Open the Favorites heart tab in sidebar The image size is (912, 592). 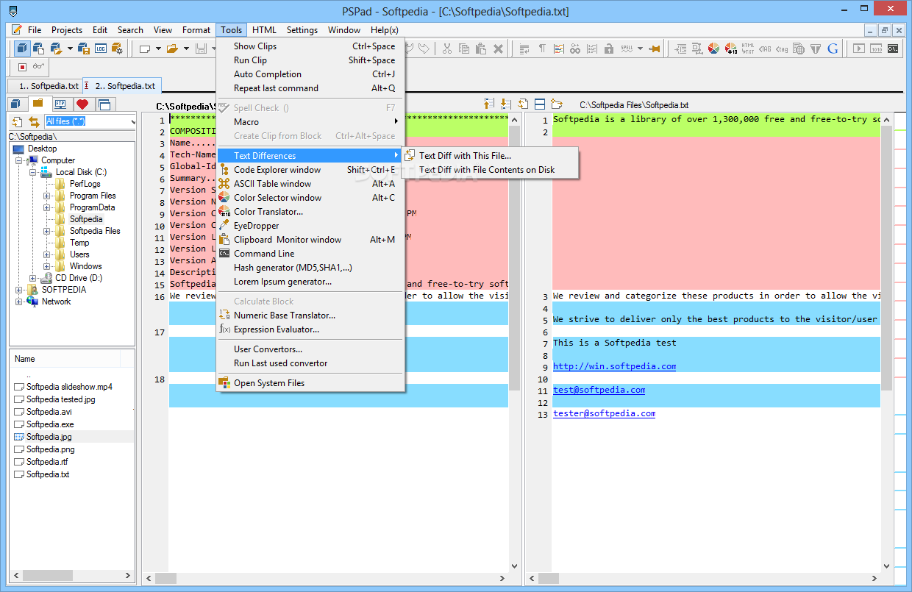click(82, 104)
